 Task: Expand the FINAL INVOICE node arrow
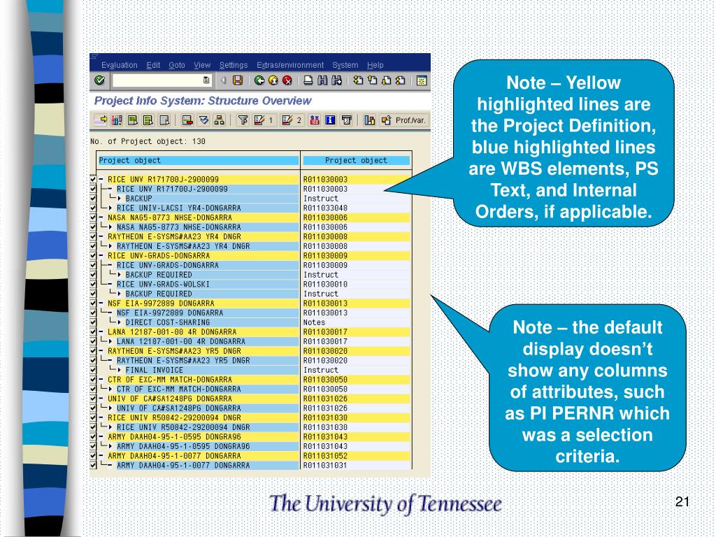click(x=120, y=370)
